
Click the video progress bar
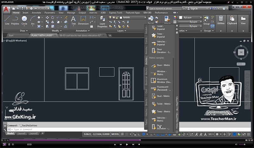pyautogui.click(x=127, y=140)
